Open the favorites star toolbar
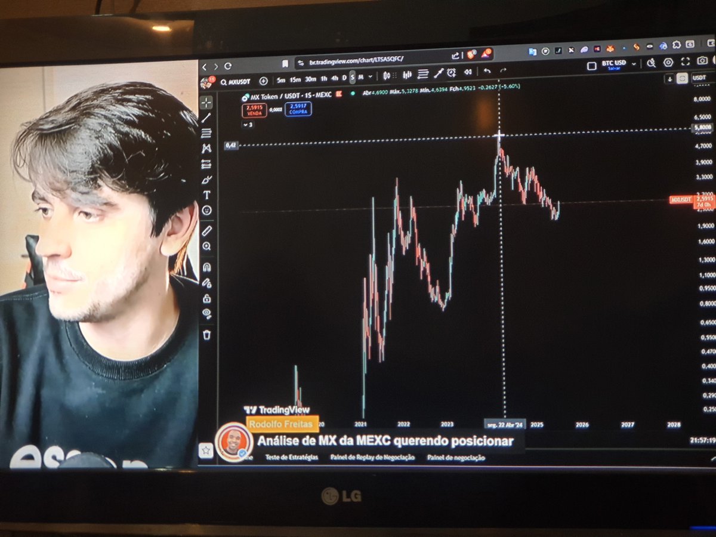 tap(206, 450)
